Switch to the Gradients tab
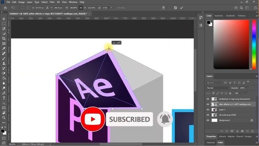The image size is (259, 146). click(230, 16)
